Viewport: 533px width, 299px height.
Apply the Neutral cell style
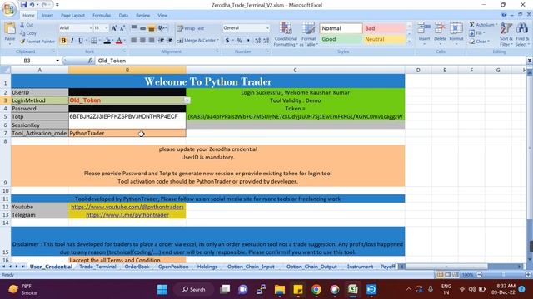point(384,39)
